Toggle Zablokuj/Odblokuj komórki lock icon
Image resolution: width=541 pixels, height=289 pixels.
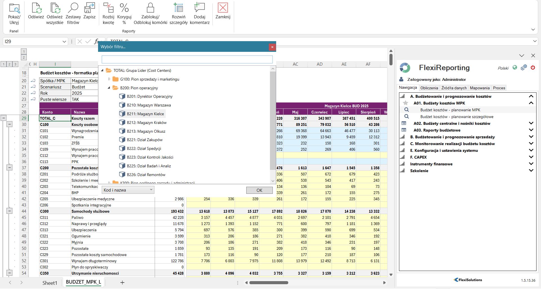[x=150, y=8]
